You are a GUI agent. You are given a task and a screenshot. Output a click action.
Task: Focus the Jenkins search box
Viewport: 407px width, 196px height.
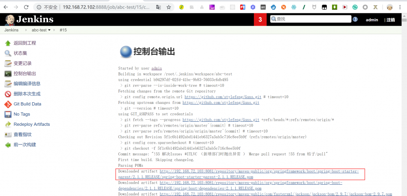coord(311,19)
